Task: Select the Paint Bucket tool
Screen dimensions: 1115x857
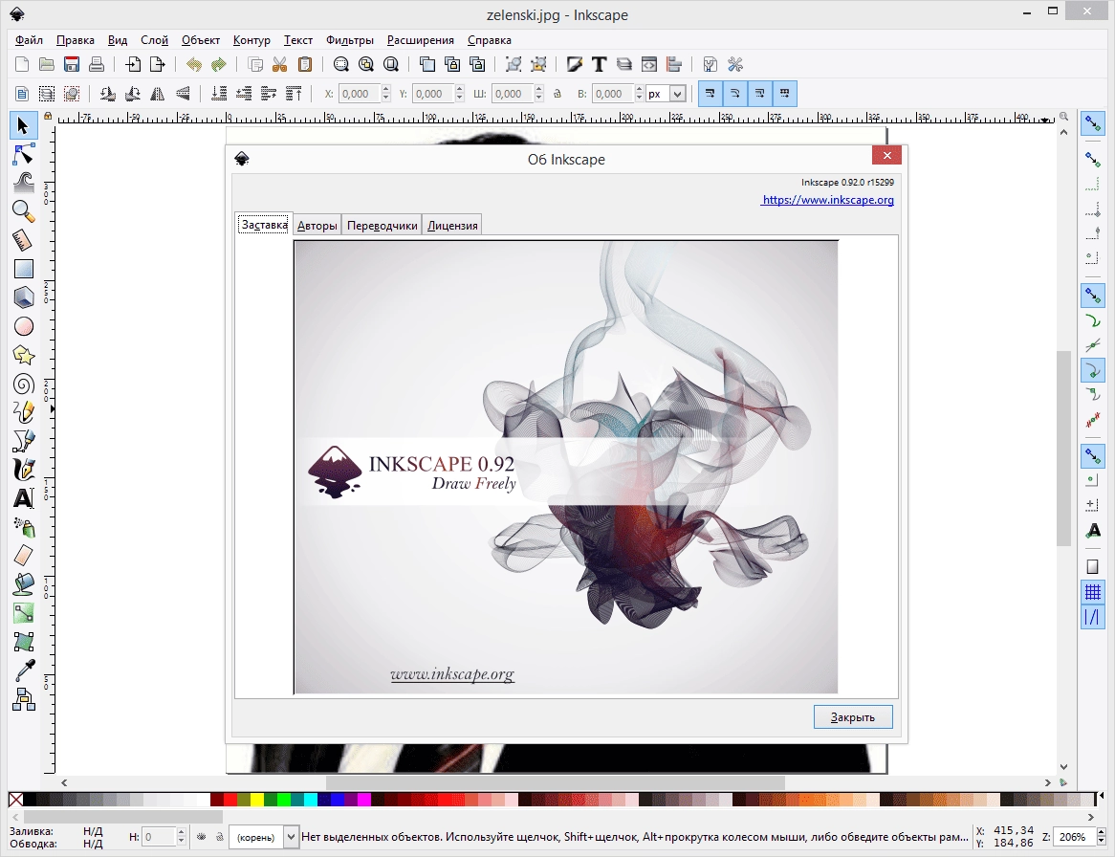Action: [x=24, y=584]
